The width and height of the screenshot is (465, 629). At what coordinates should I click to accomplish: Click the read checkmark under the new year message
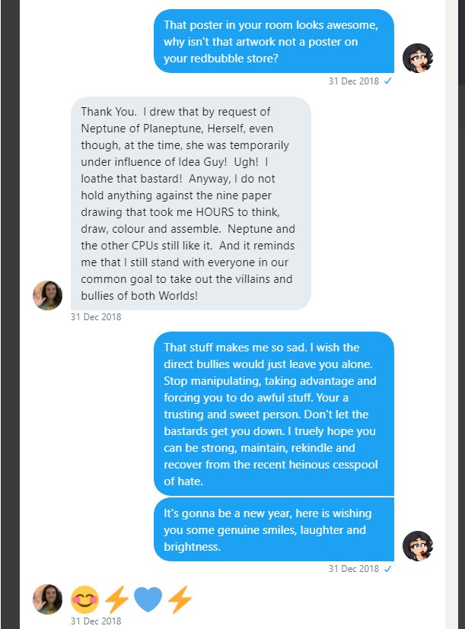coord(389,568)
